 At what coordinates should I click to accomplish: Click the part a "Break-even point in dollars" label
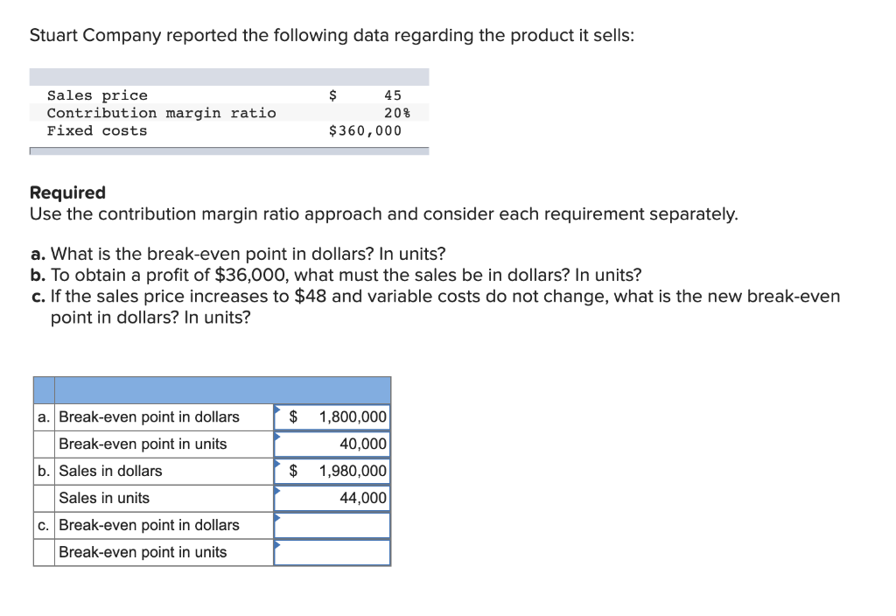149,417
